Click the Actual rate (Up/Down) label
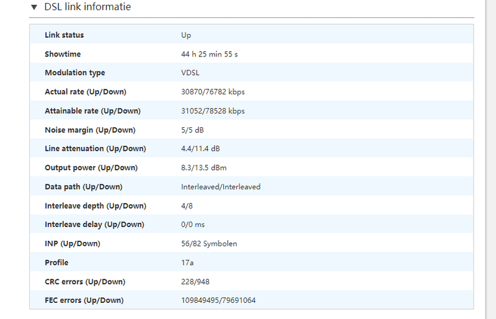Screen dimensions: 496x319 [85, 92]
